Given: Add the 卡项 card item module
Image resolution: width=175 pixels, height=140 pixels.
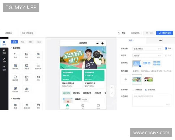Looking at the screenshot, I should (38, 106).
